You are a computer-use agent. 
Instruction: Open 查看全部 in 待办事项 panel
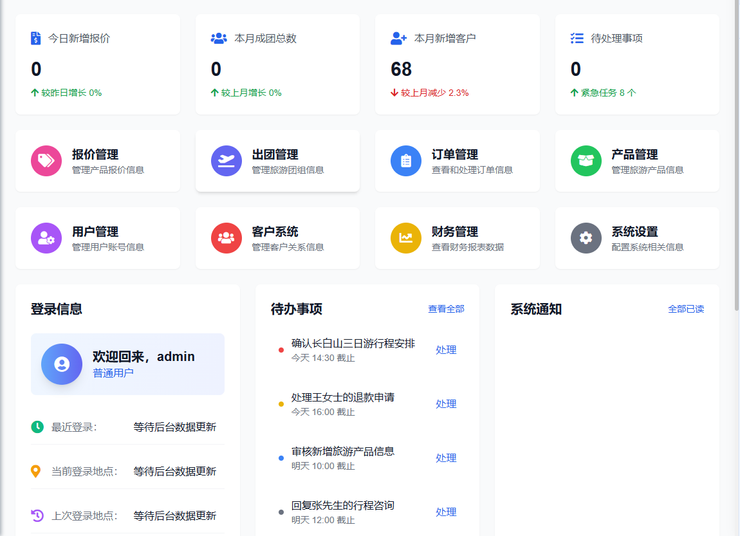(x=446, y=309)
